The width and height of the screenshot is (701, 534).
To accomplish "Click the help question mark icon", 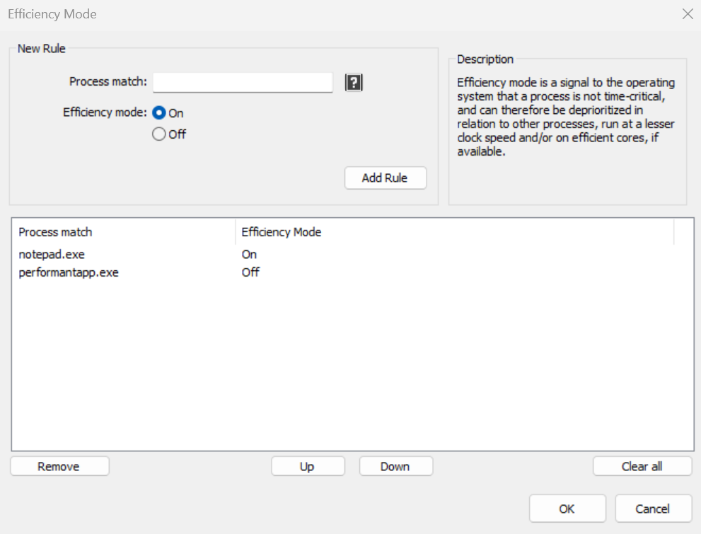I will pos(354,83).
